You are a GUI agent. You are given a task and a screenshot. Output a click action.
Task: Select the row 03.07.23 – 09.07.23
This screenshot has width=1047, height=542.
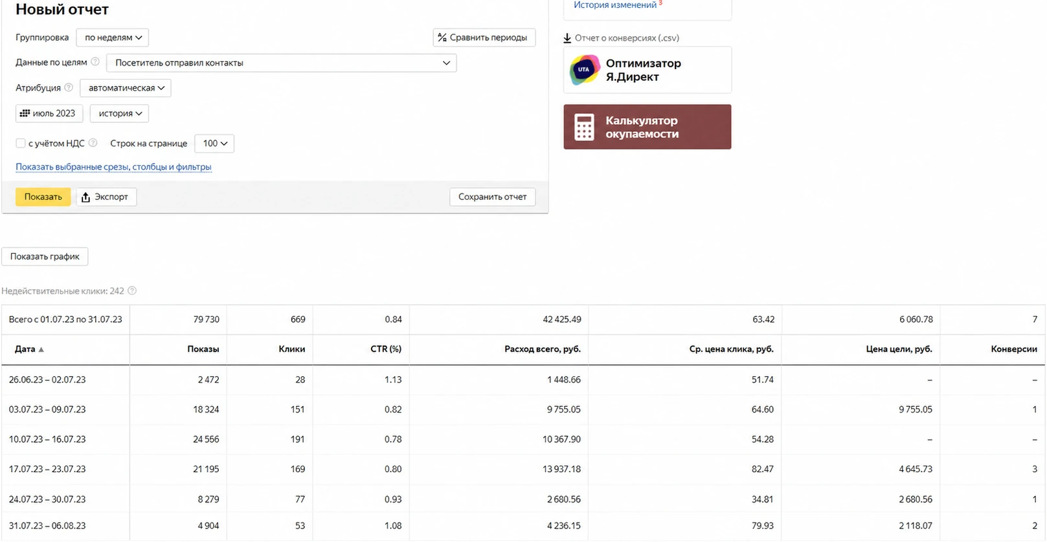click(523, 409)
